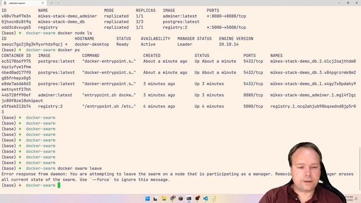The width and height of the screenshot is (361, 203).
Task: Click engine version 20.10.14
Action: coord(228,45)
